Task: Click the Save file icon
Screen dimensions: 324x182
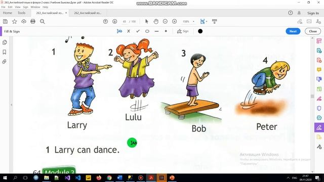Action: point(5,21)
